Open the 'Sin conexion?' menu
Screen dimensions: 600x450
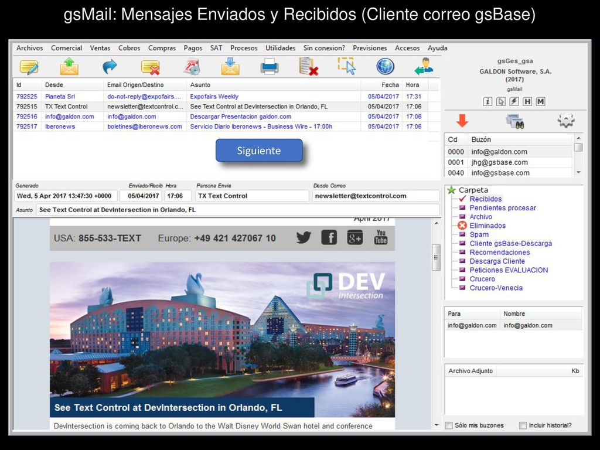pyautogui.click(x=323, y=48)
